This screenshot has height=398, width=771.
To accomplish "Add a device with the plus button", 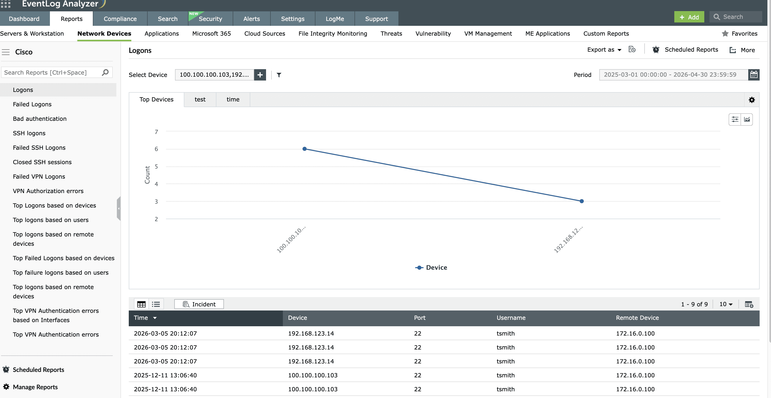I will coord(260,75).
